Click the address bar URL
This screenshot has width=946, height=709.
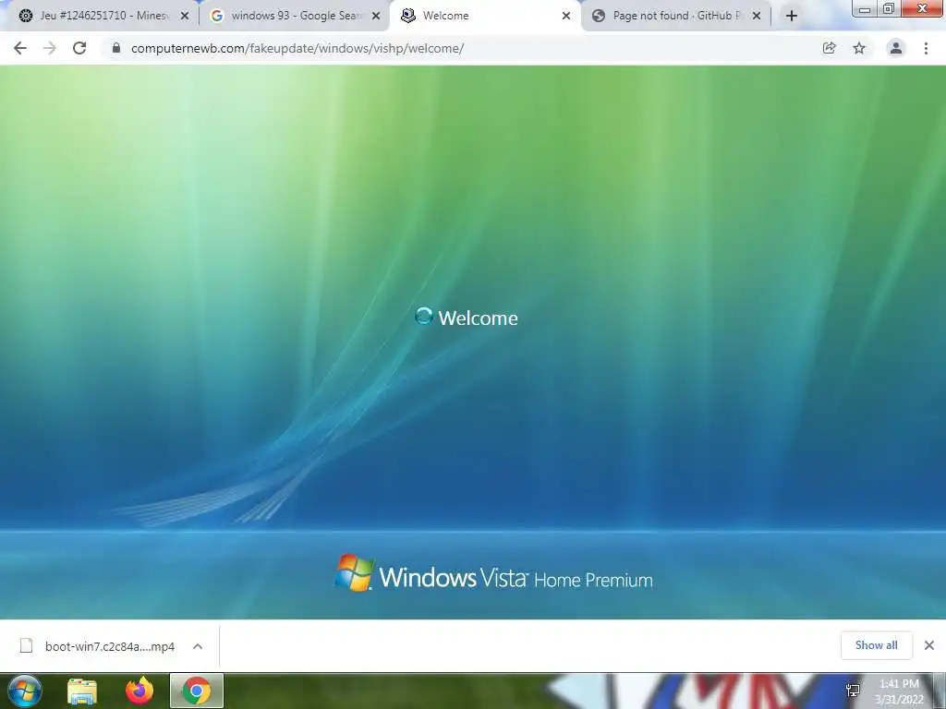tap(297, 48)
